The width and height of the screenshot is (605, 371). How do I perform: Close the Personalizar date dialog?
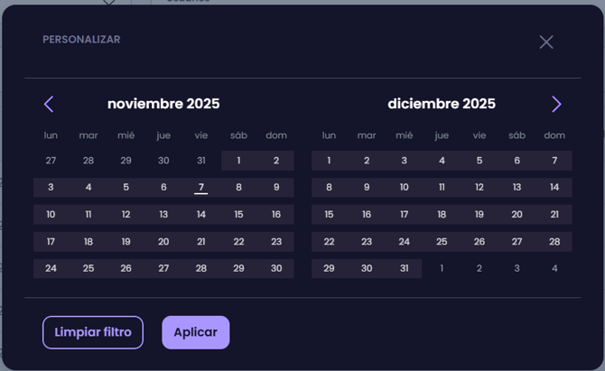point(546,42)
